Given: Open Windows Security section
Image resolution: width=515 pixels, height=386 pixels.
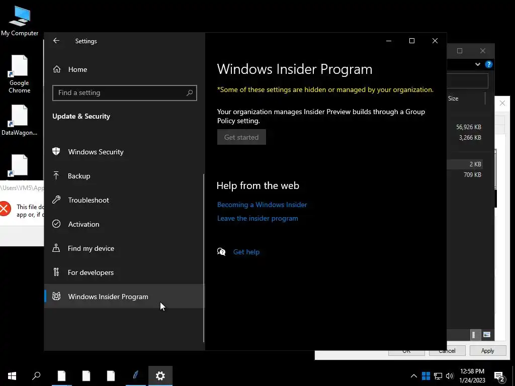Looking at the screenshot, I should [96, 152].
